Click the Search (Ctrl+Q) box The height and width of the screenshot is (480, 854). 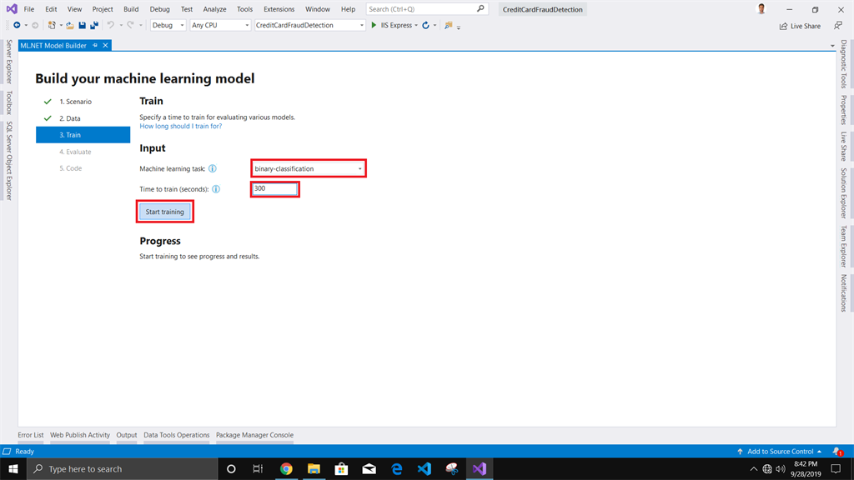426,8
